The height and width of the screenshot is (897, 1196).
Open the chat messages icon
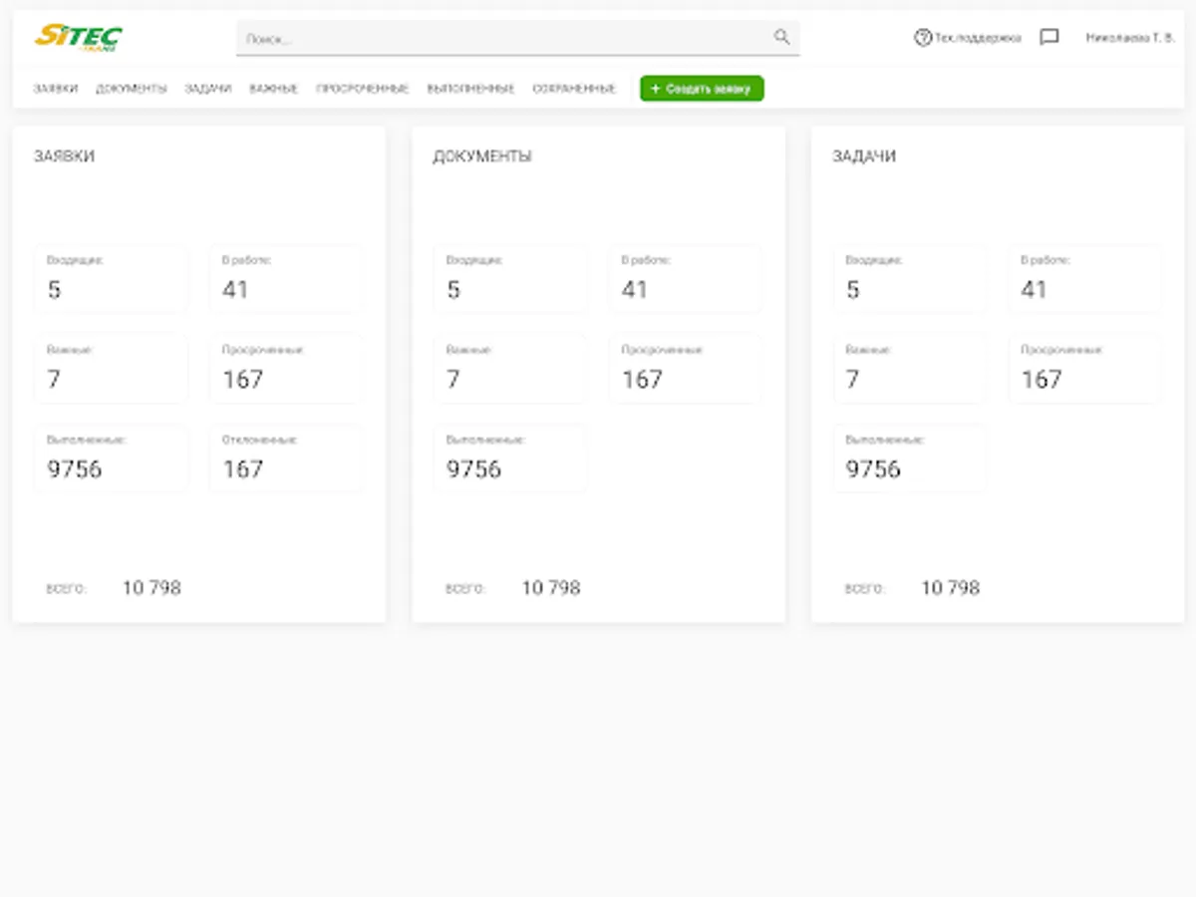coord(1048,38)
